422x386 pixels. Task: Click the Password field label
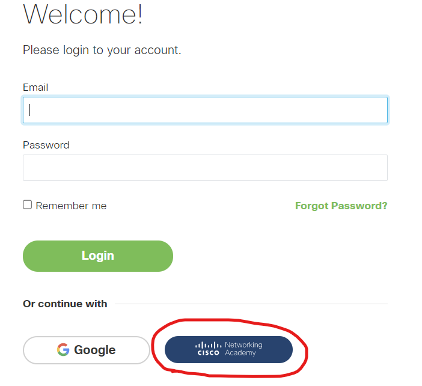(46, 145)
